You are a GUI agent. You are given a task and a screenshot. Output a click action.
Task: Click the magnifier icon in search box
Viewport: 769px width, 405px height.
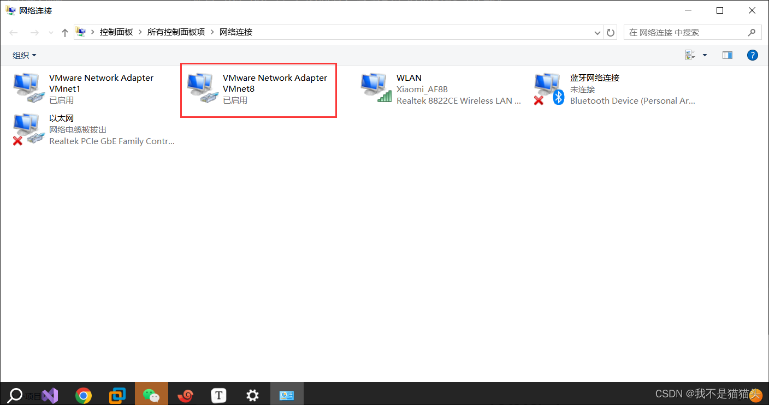pos(752,33)
